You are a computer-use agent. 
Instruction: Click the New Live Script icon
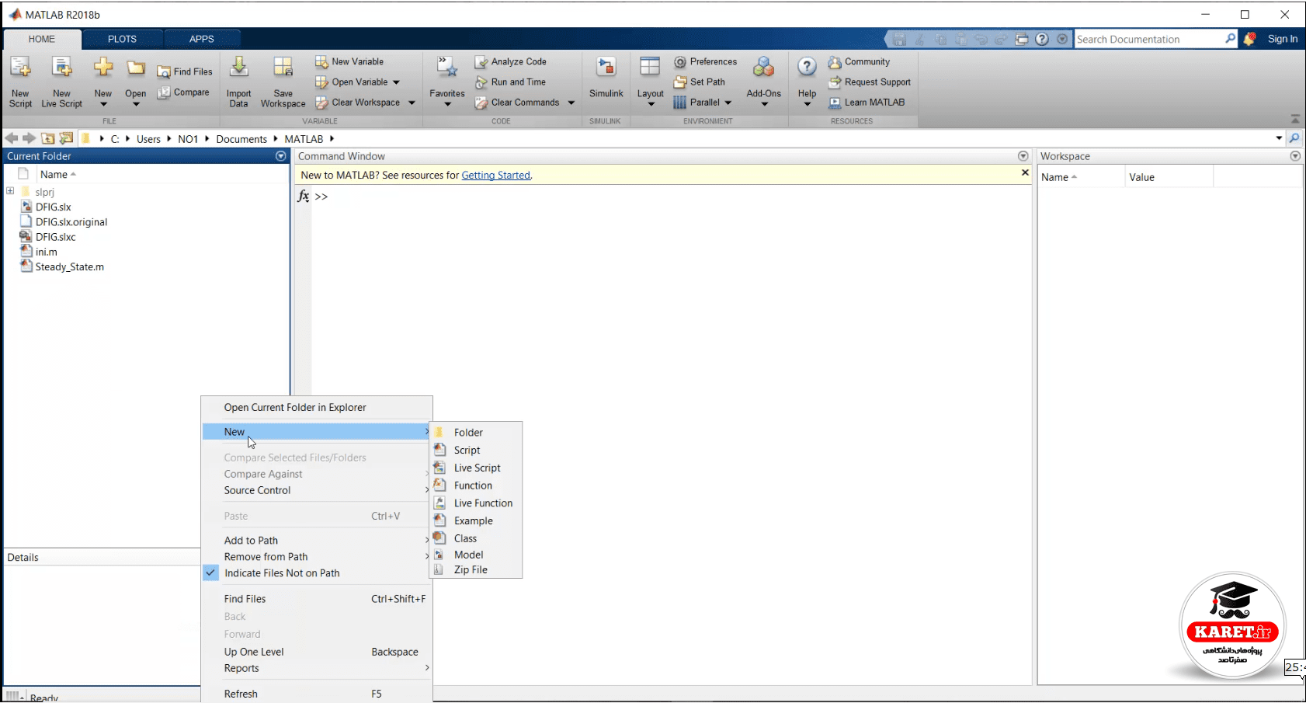point(61,68)
